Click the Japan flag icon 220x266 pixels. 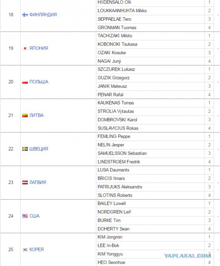[25, 48]
